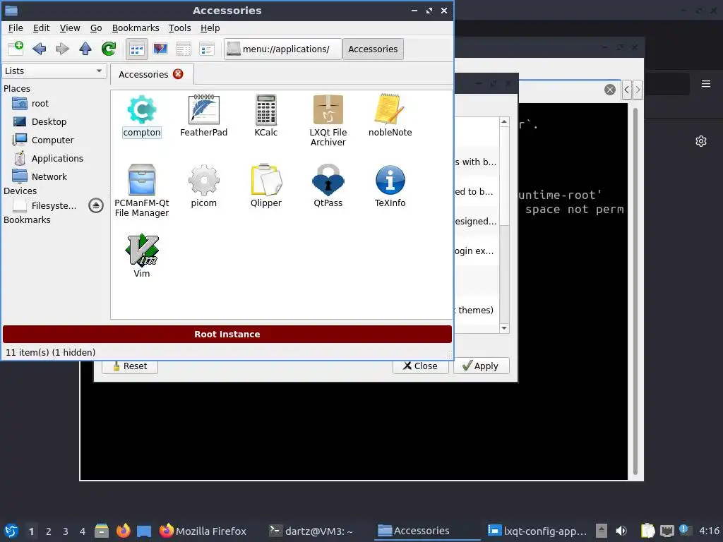Reload the folder with the green refresh icon

pos(109,49)
